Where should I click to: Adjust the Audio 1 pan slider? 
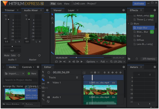pos(12,47)
